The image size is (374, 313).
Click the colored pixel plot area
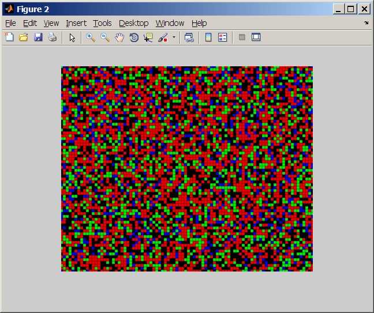click(187, 169)
